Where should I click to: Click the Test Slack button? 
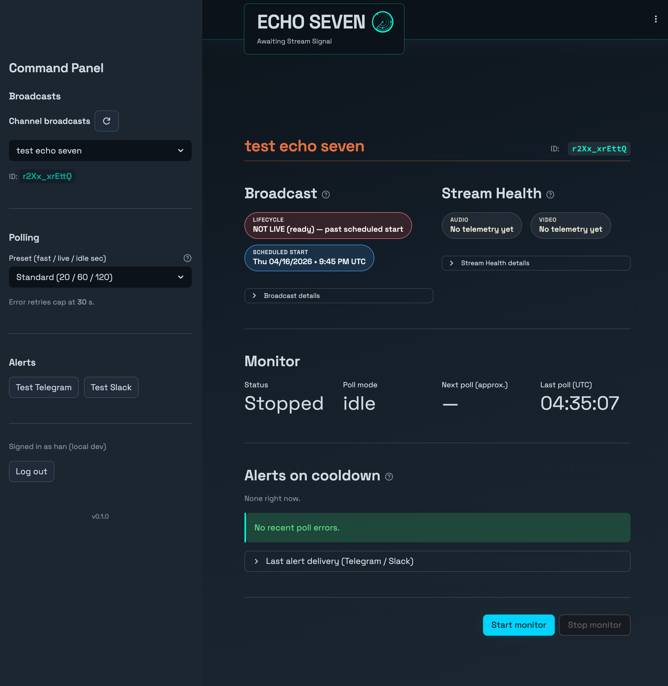pyautogui.click(x=111, y=387)
